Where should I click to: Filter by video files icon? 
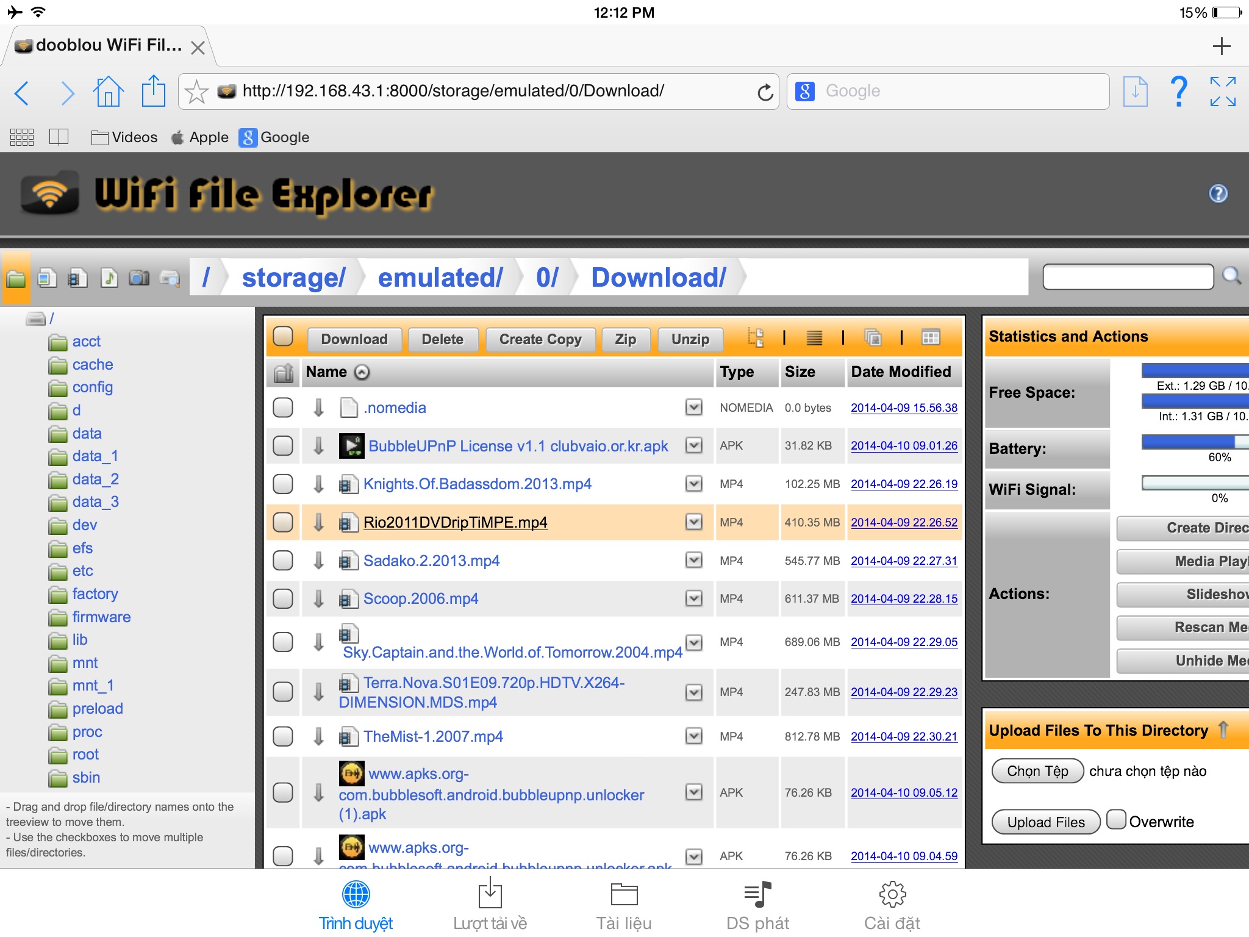[78, 278]
